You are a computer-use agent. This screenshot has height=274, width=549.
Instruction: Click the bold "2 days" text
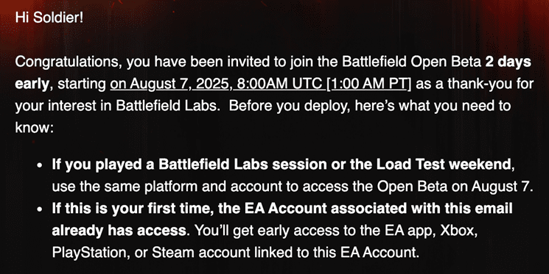(x=508, y=62)
